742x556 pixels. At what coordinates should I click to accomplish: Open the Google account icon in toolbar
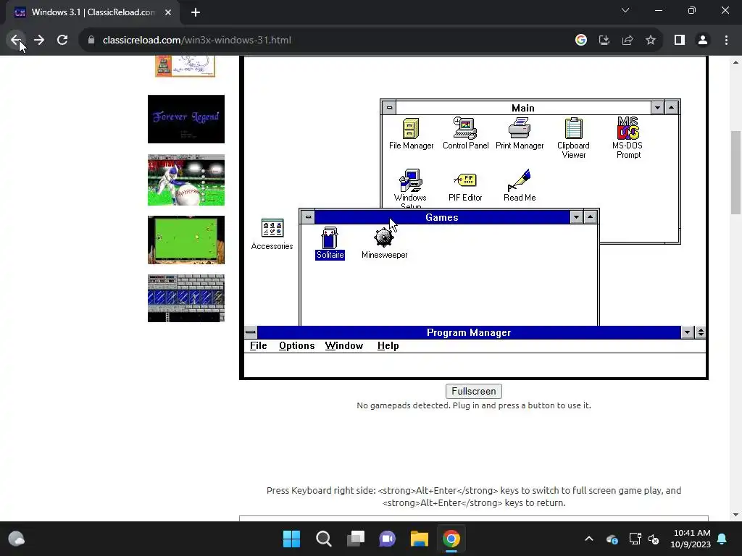[x=580, y=41]
